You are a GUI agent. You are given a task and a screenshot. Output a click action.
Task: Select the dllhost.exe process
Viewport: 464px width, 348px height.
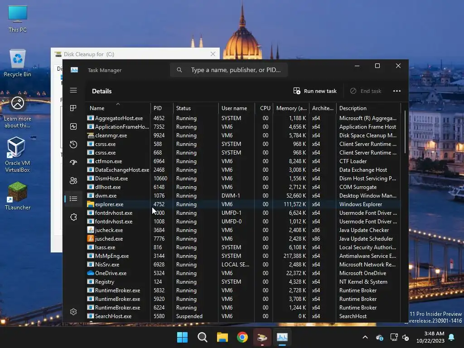pyautogui.click(x=243, y=187)
